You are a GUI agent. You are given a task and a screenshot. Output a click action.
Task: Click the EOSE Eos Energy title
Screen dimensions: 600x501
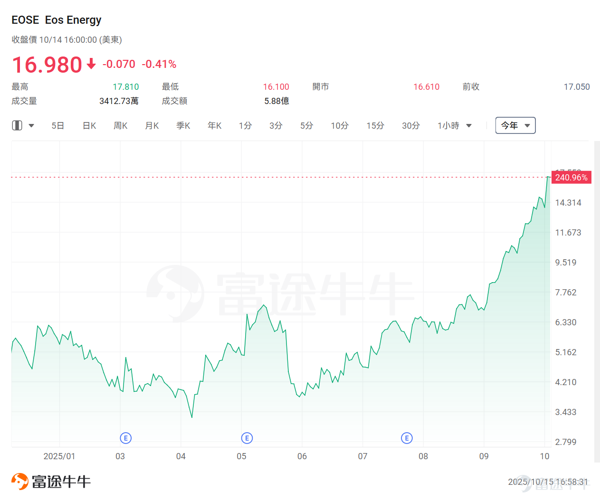point(57,20)
